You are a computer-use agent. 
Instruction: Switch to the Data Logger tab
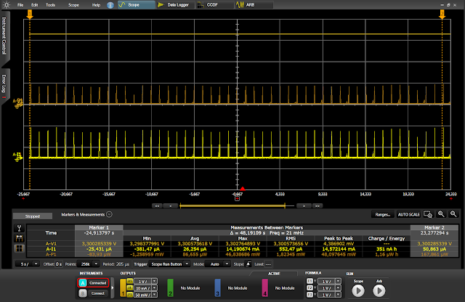point(176,5)
